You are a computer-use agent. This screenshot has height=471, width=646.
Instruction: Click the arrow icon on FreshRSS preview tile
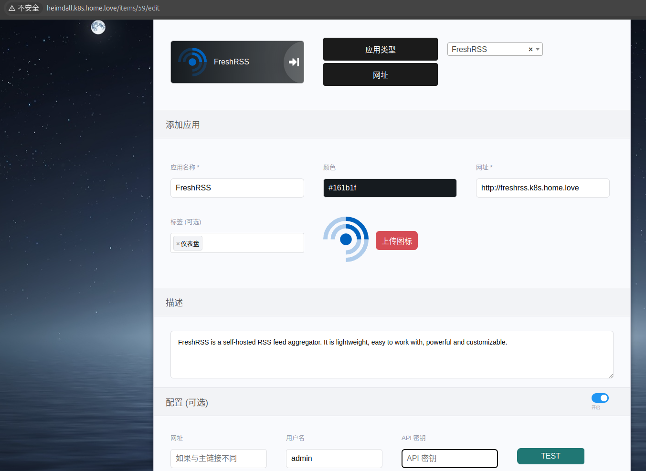click(294, 62)
